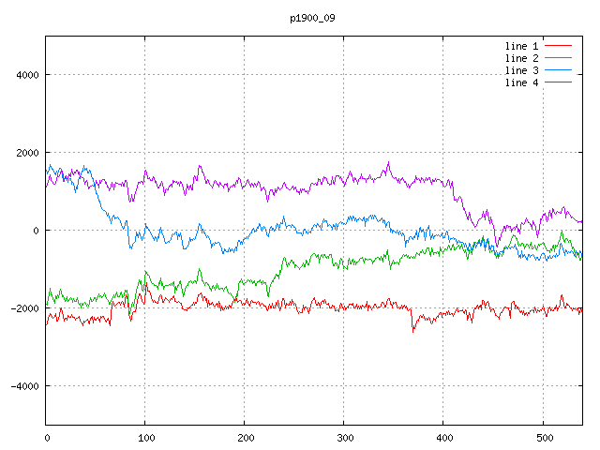
Task: Select the line 2 legend label
Action: click(522, 58)
